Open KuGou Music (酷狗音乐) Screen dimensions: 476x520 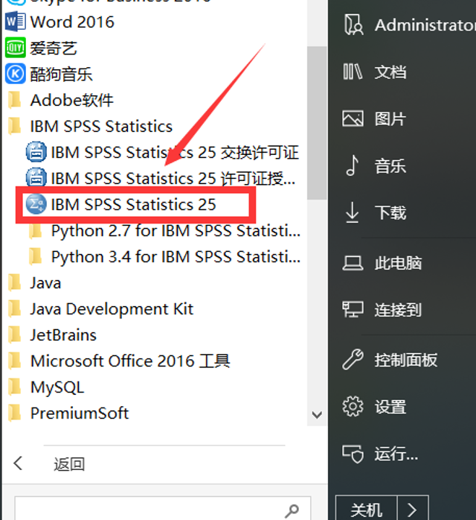[x=48, y=74]
